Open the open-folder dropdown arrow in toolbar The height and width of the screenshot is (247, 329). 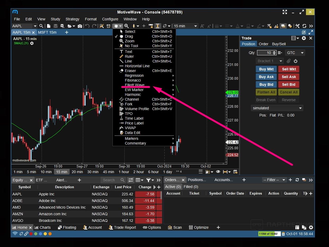[x=74, y=26]
